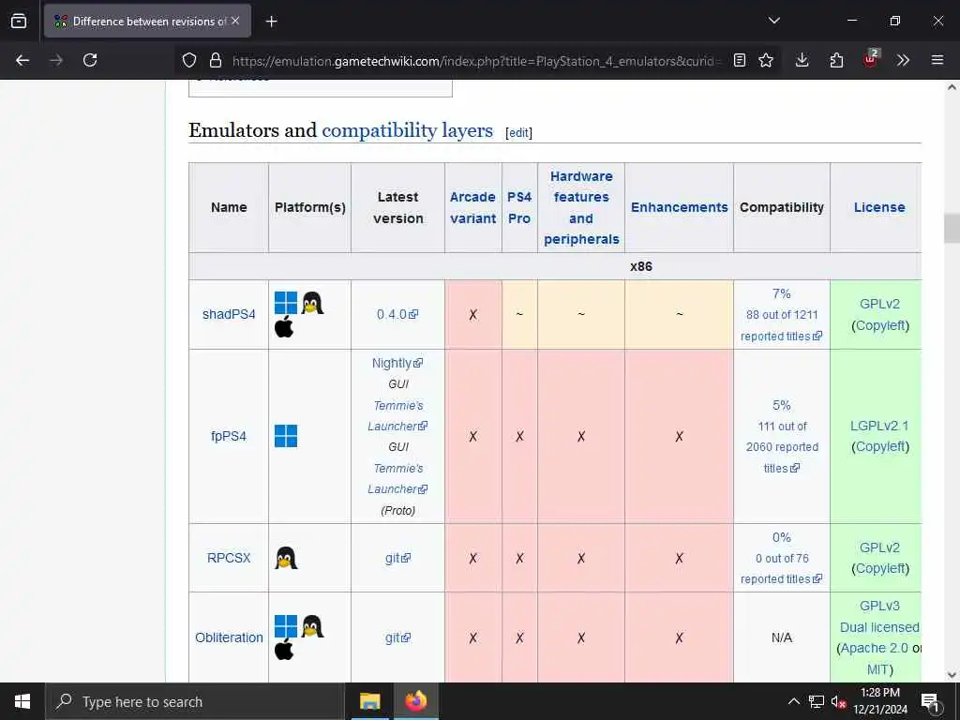Click the Windows icon in Obliteration row
The width and height of the screenshot is (960, 720).
(286, 626)
